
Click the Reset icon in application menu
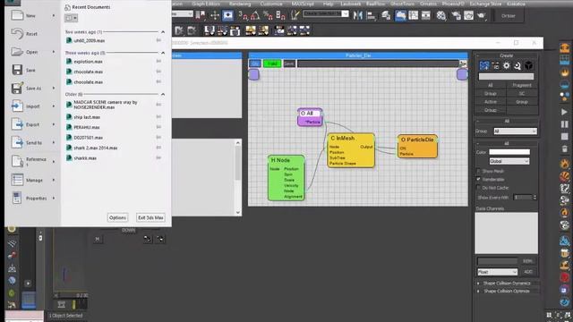pyautogui.click(x=17, y=34)
